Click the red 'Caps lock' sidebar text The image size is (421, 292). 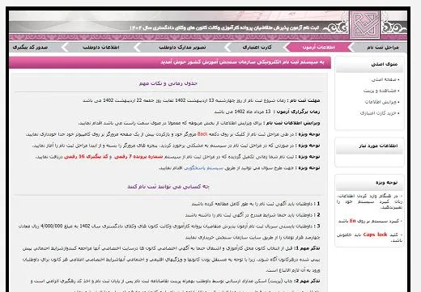click(x=375, y=235)
